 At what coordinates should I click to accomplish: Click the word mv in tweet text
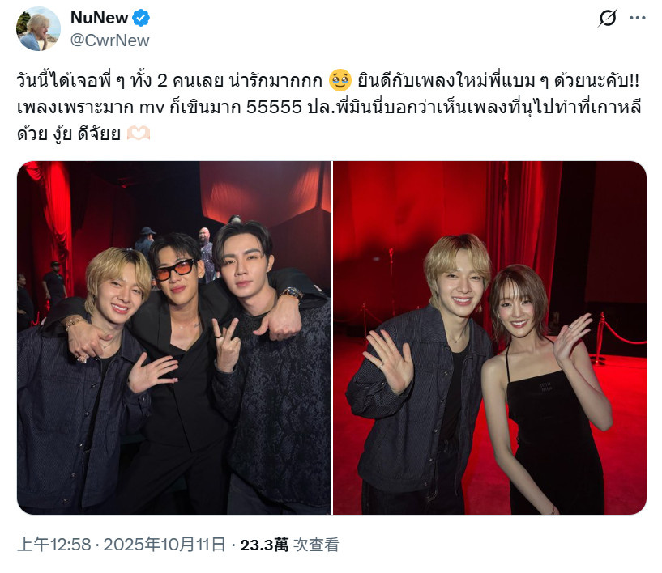coord(152,108)
